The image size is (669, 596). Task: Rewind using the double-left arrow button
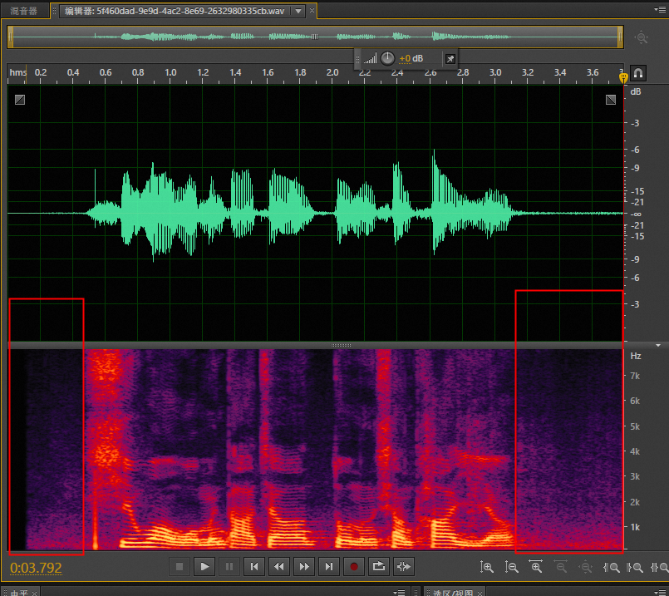[279, 567]
